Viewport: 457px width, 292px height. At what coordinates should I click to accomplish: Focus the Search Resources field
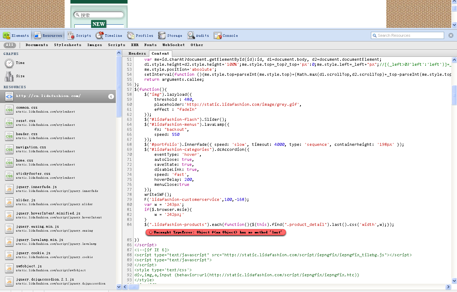pyautogui.click(x=408, y=35)
